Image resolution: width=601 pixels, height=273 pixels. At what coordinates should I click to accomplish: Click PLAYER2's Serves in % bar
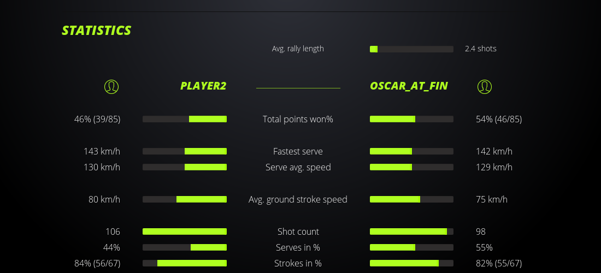(185, 247)
